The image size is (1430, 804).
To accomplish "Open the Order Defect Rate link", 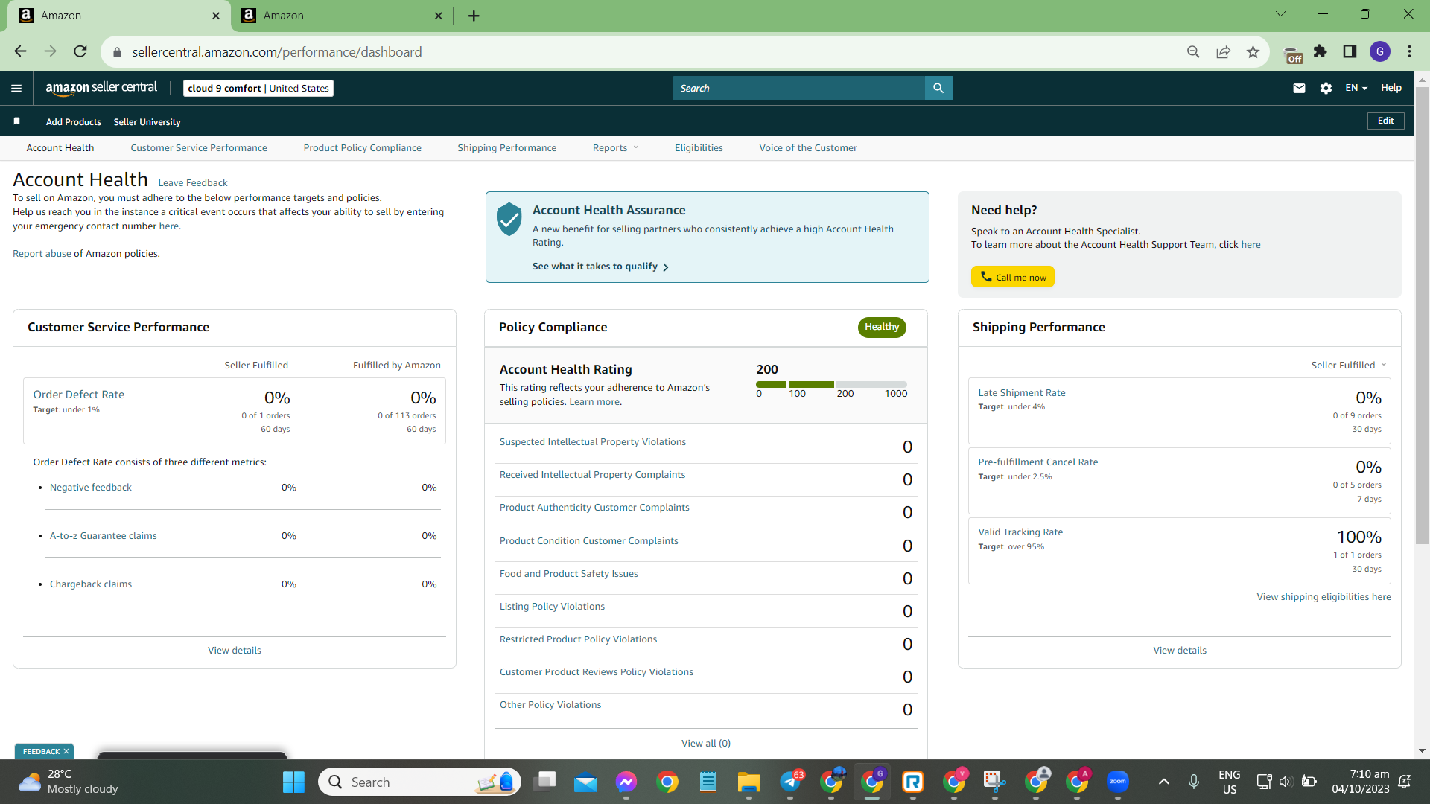I will tap(79, 395).
